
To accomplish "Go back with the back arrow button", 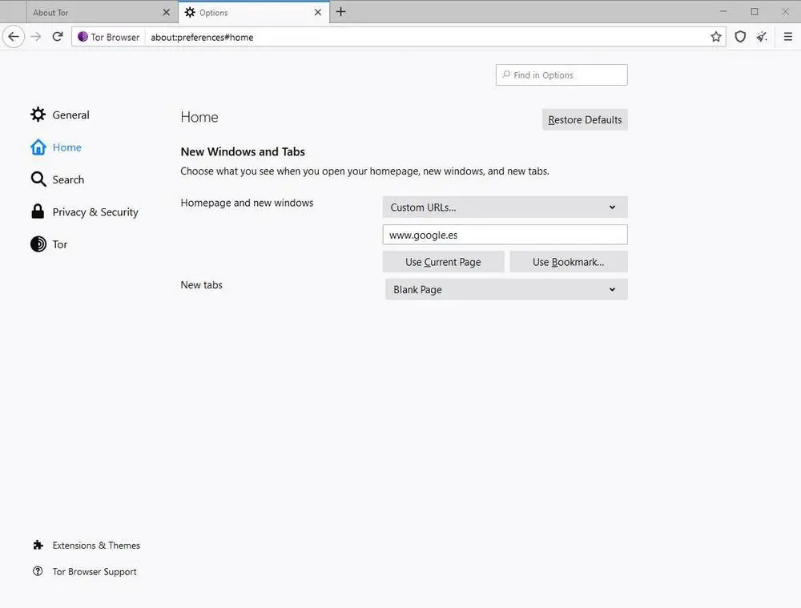I will [14, 37].
